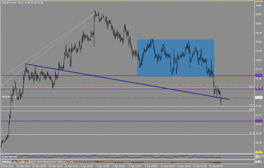Click the 91.55 price scale label
The height and width of the screenshot is (168, 264).
(x=259, y=106)
